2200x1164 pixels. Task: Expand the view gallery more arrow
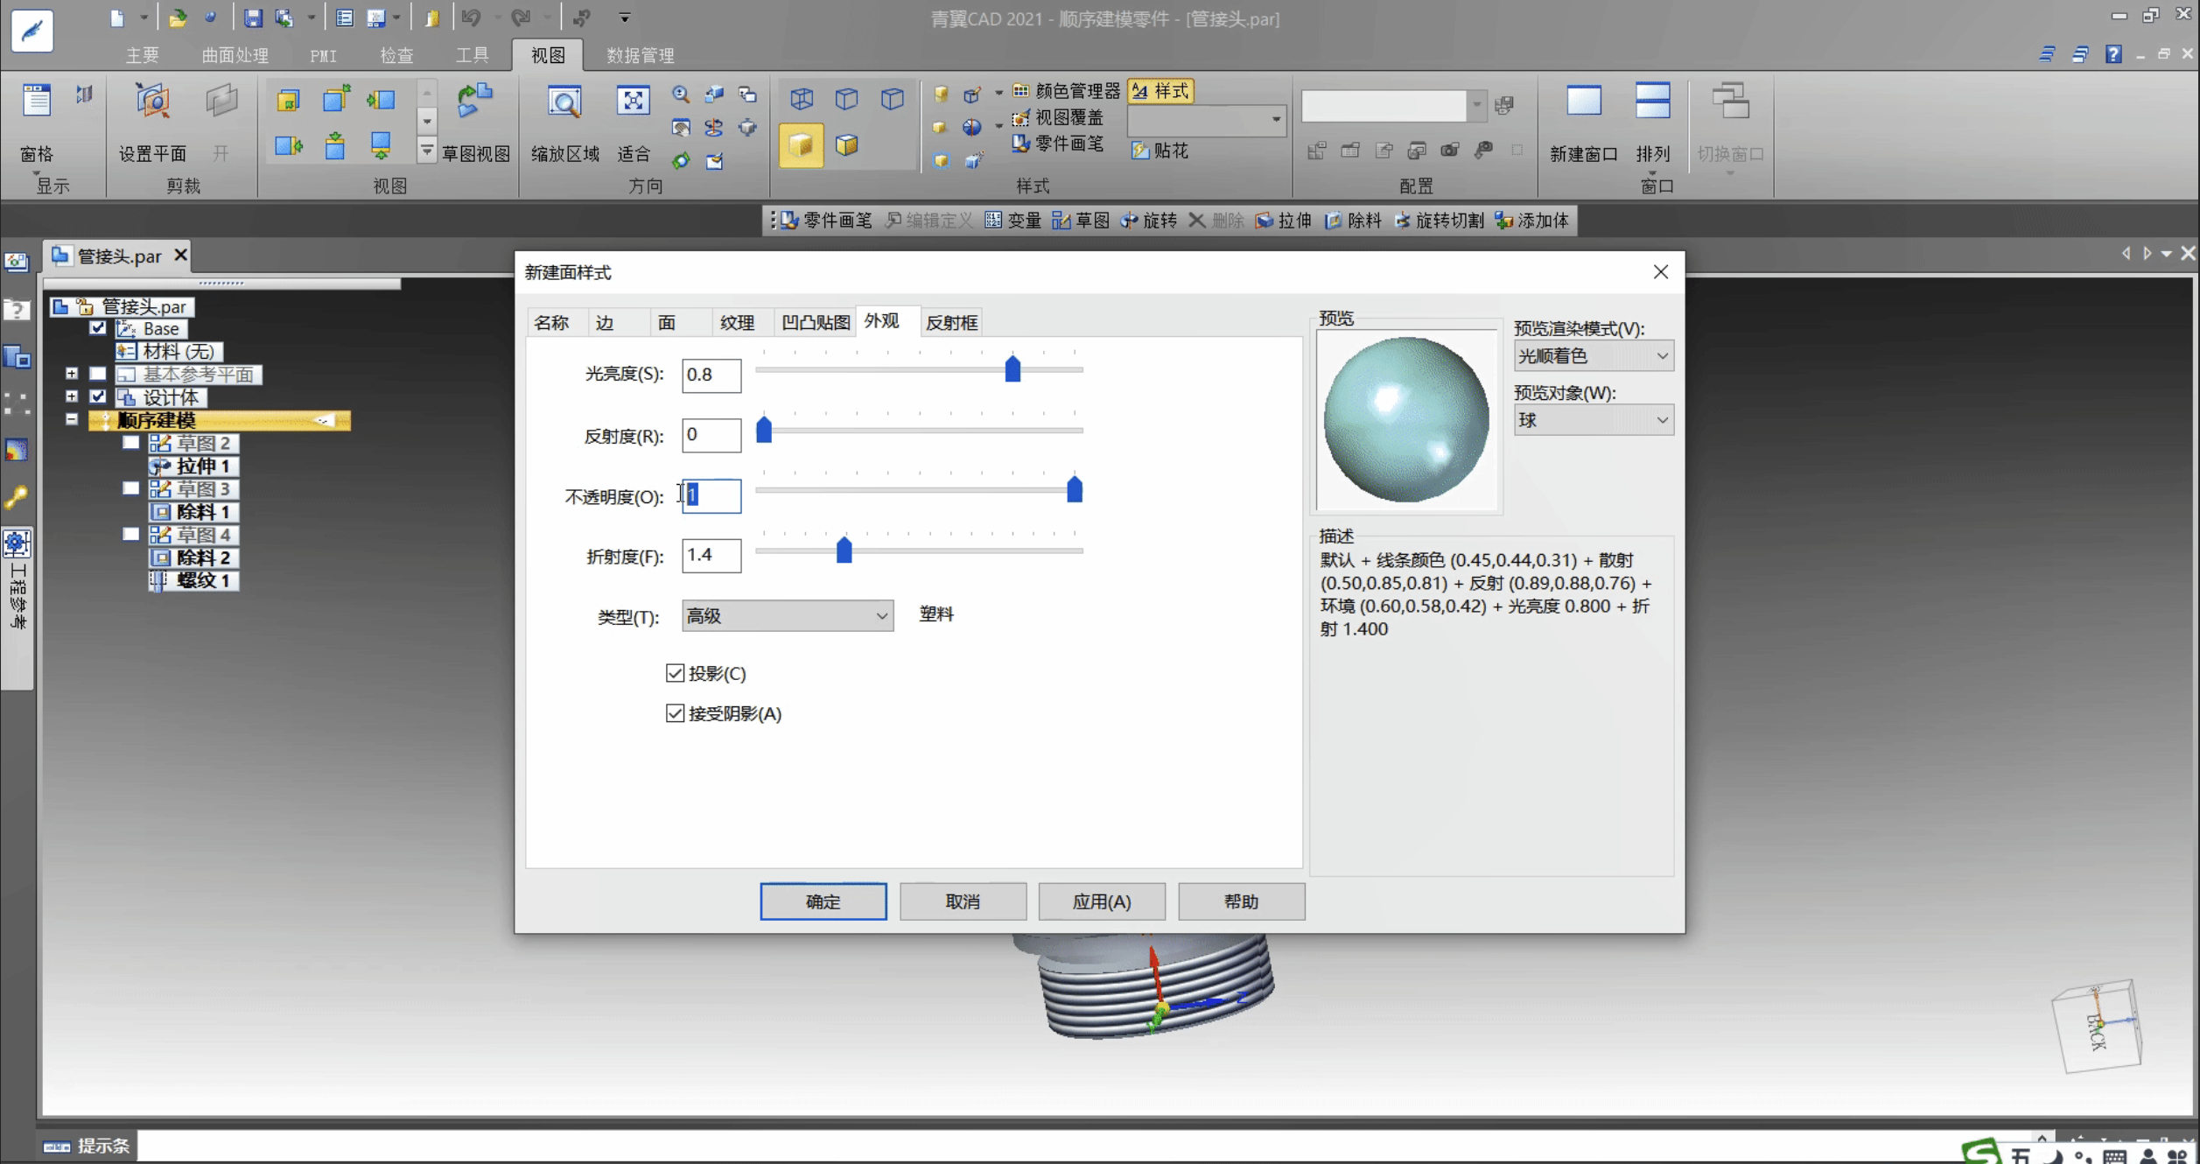click(x=427, y=151)
